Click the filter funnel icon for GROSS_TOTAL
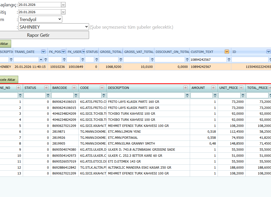Image resolution: width=271 pixels, height=197 pixels. click(121, 60)
